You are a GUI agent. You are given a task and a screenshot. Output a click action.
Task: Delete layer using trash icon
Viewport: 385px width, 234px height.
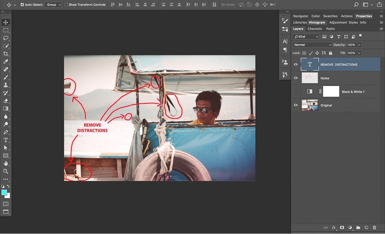(374, 228)
